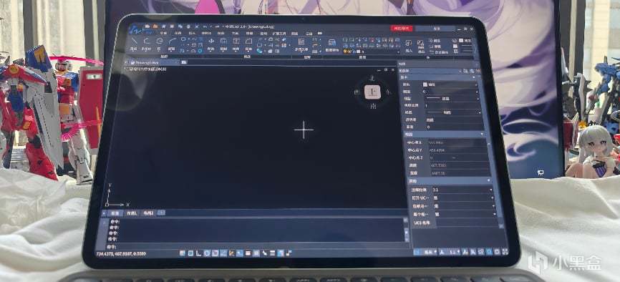Viewport: 620px width, 282px height.
Task: Switch to the Layout1 tab
Action: [x=132, y=213]
